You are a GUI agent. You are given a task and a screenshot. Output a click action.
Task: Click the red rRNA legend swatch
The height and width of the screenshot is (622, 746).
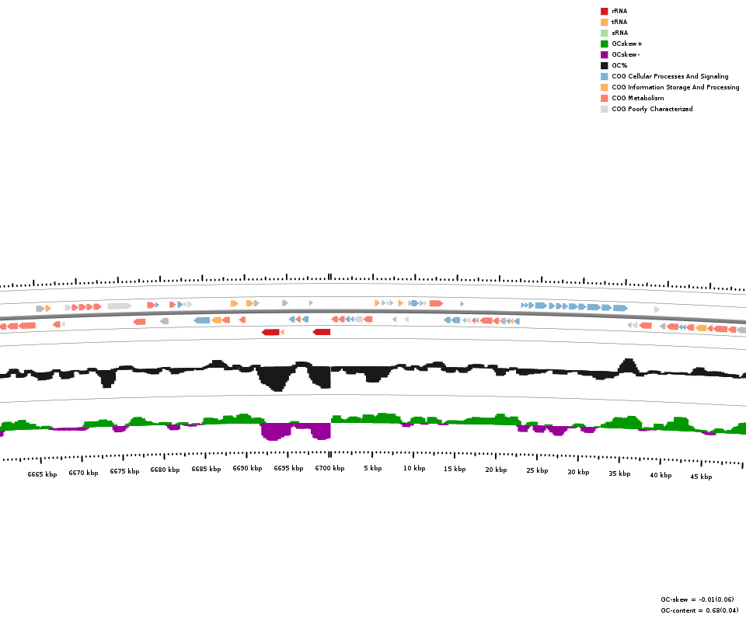pos(604,11)
